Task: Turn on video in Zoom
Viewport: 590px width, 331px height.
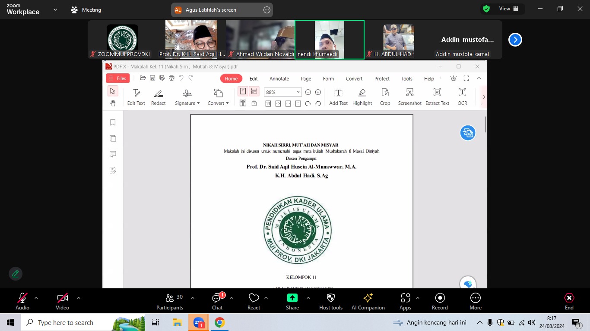Action: click(x=62, y=301)
